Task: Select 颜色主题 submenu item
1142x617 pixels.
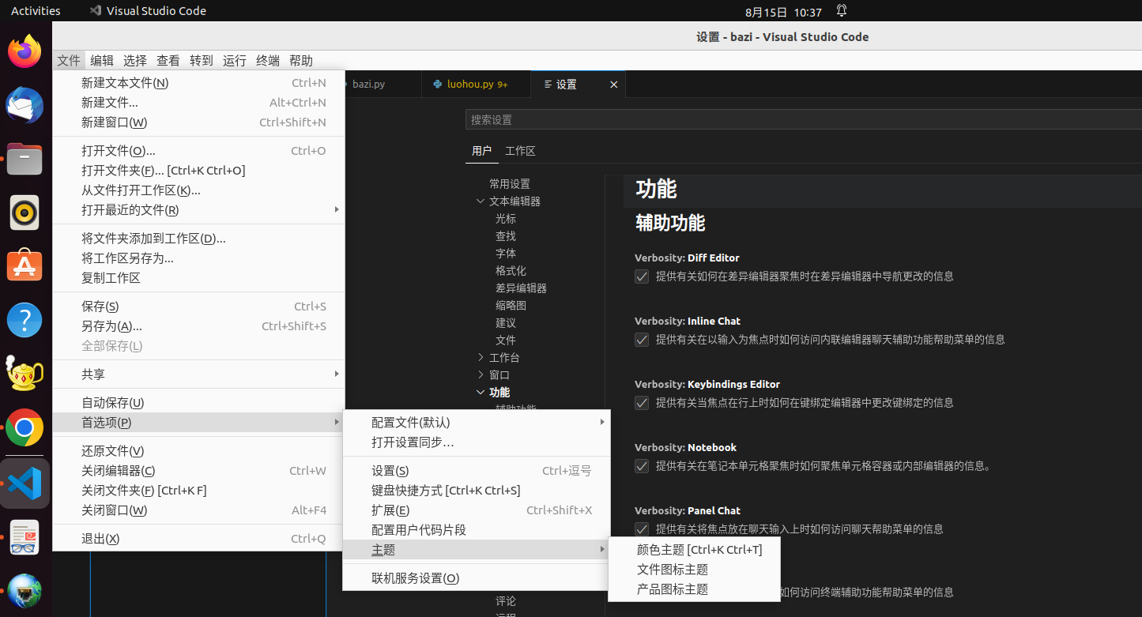Action: pyautogui.click(x=695, y=550)
